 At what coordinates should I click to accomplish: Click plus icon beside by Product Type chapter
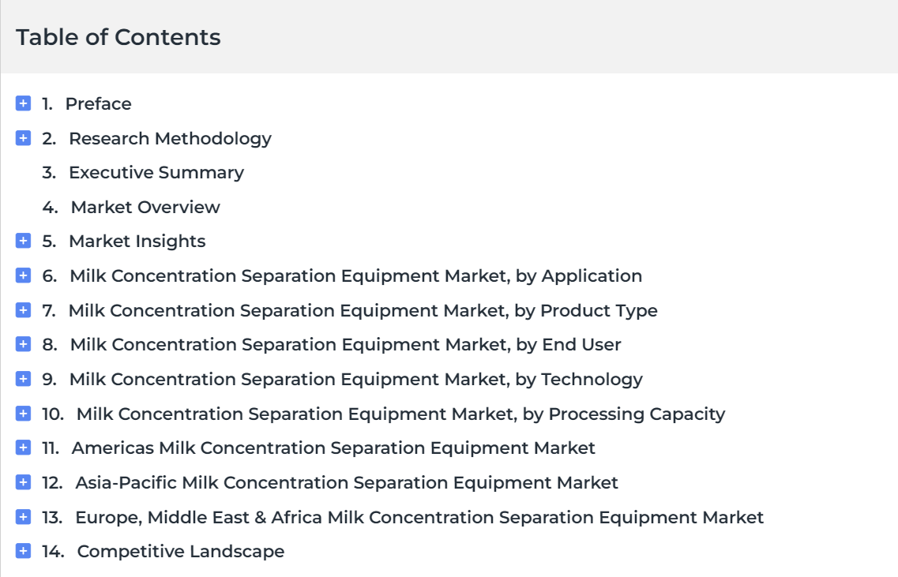[23, 310]
